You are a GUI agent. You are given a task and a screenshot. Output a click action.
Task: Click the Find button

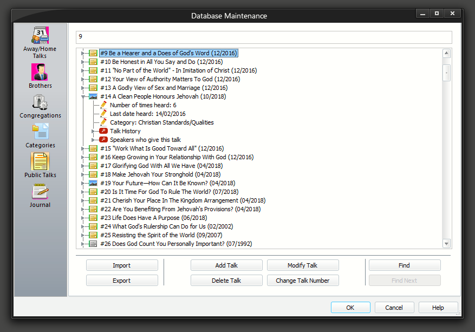(x=404, y=265)
